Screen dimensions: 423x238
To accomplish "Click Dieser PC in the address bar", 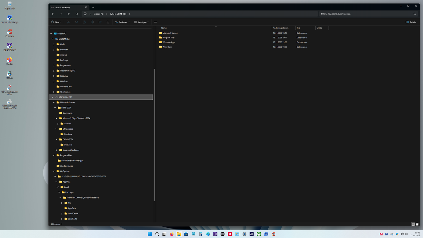I will 98,14.
